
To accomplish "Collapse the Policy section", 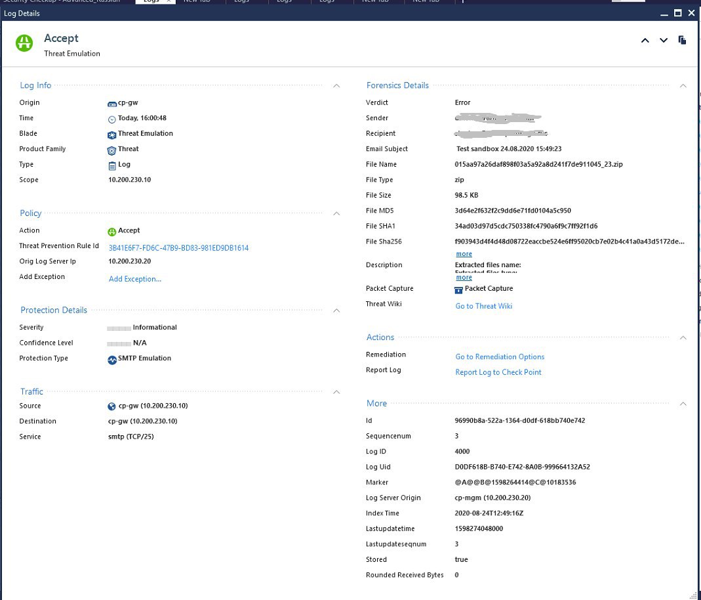I will [336, 213].
